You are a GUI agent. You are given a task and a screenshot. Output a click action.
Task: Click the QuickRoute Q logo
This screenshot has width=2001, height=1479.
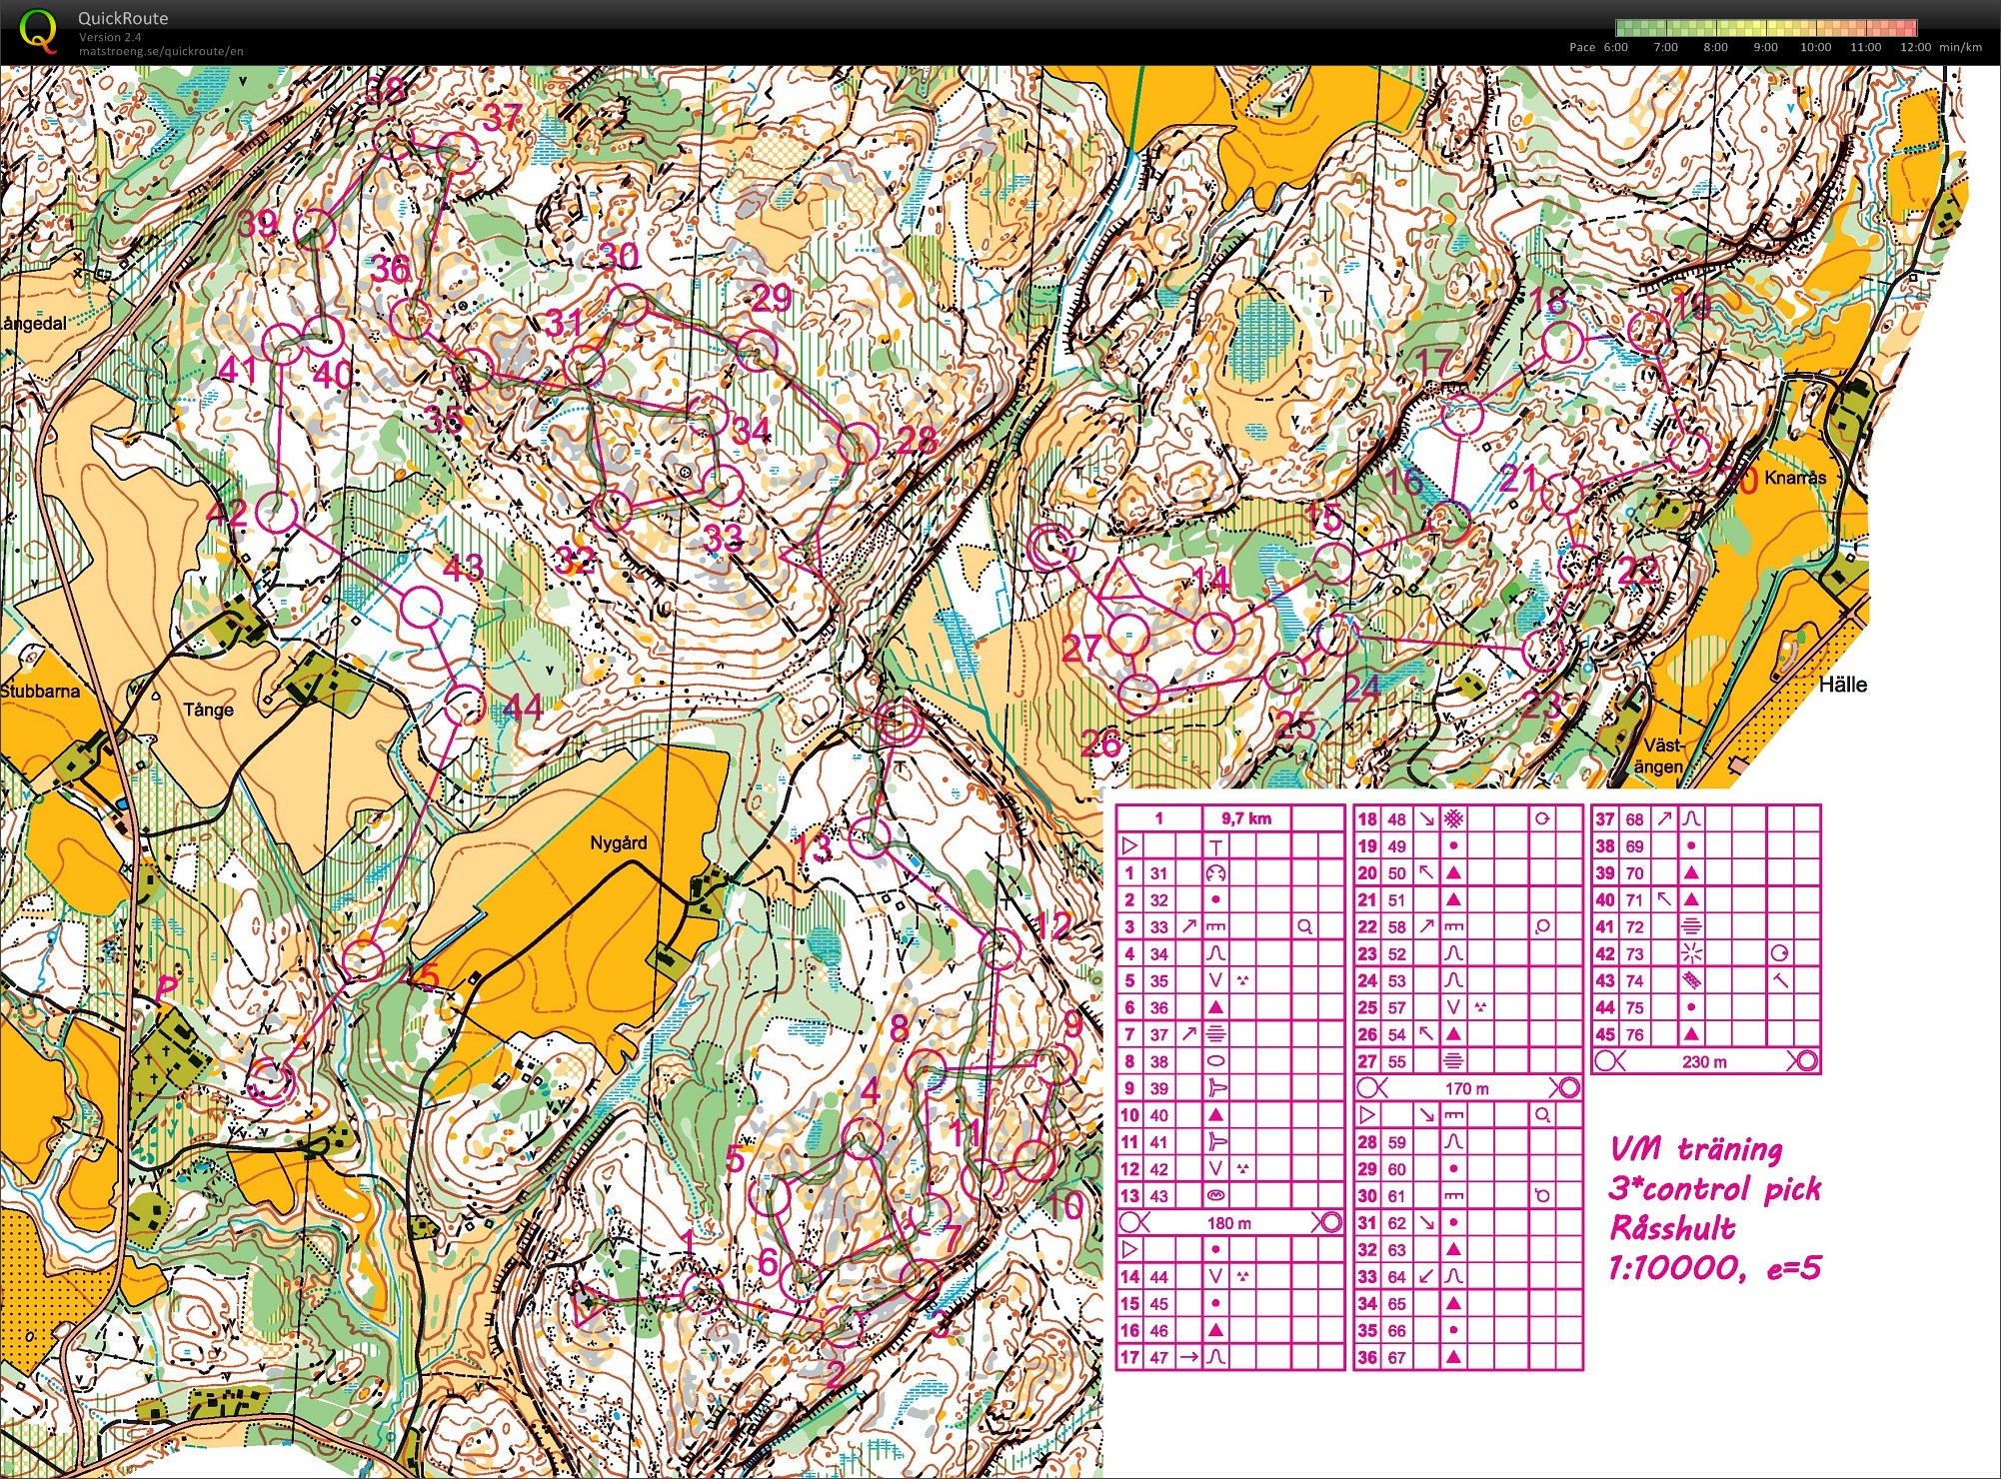coord(38,31)
